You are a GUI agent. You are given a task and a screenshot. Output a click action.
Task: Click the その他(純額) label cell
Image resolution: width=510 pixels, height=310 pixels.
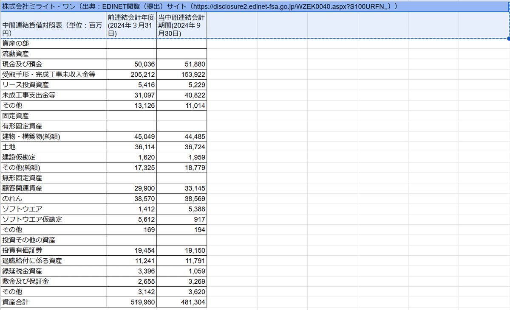click(54, 168)
